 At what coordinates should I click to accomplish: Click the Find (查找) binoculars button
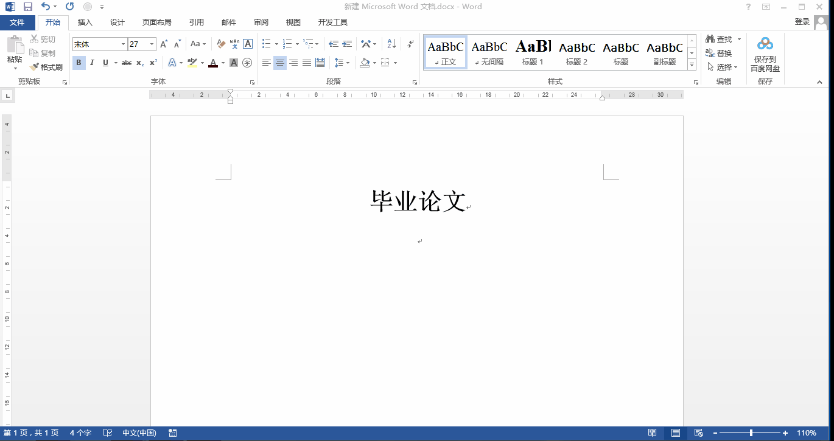click(x=720, y=39)
